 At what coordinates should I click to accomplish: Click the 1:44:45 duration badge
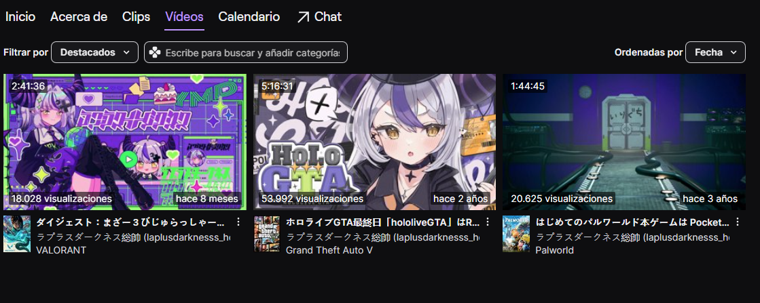click(x=528, y=86)
